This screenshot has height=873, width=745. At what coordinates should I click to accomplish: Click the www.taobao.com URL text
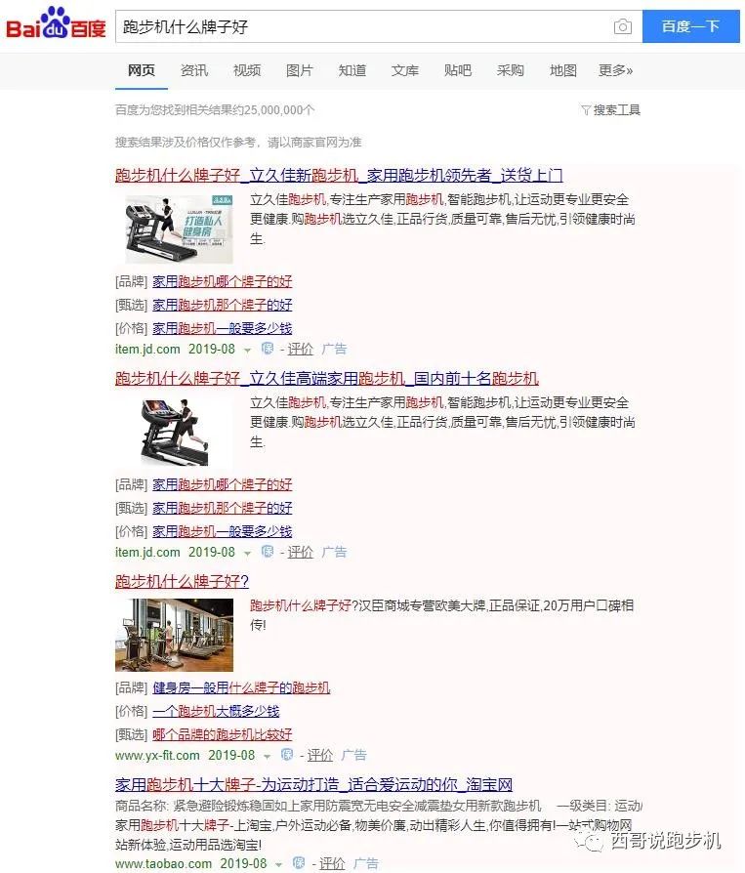[x=164, y=863]
